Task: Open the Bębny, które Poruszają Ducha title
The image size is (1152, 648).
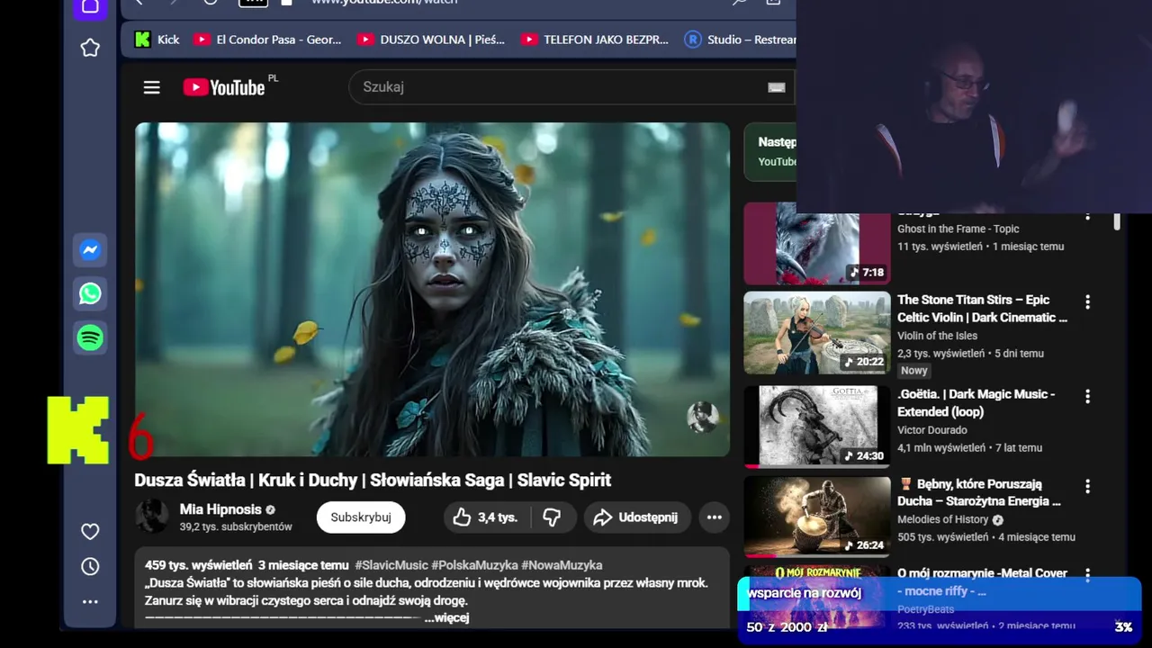Action: point(979,492)
